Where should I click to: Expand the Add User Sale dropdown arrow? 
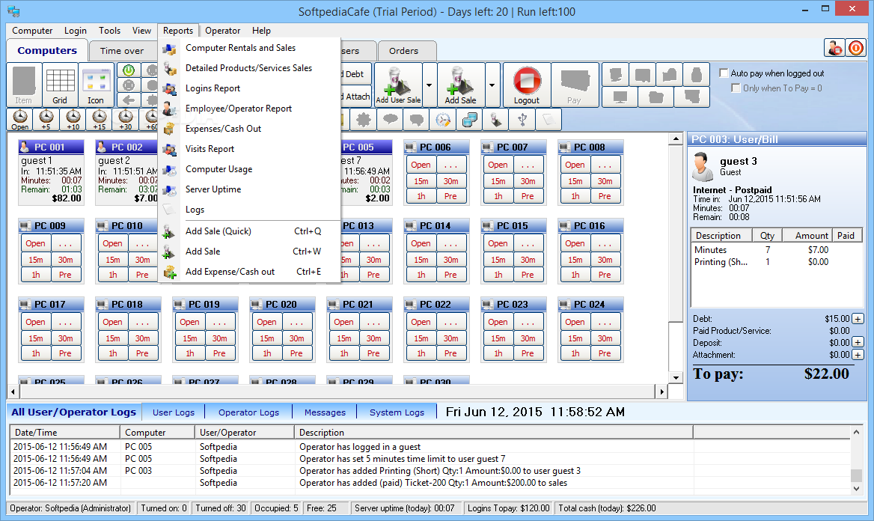[430, 85]
